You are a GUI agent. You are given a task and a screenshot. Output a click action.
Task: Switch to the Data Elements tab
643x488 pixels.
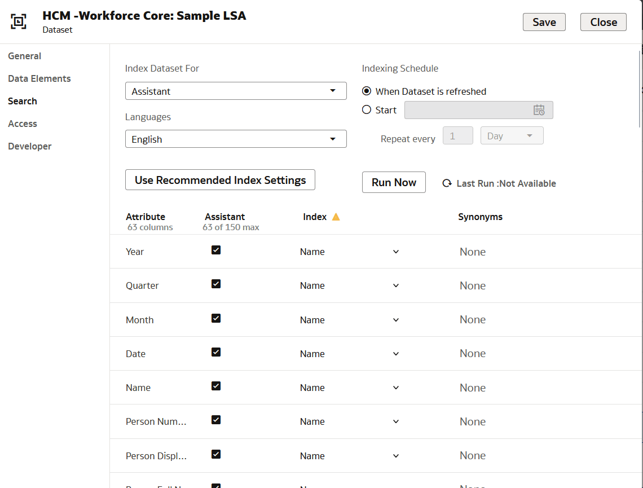pyautogui.click(x=39, y=78)
